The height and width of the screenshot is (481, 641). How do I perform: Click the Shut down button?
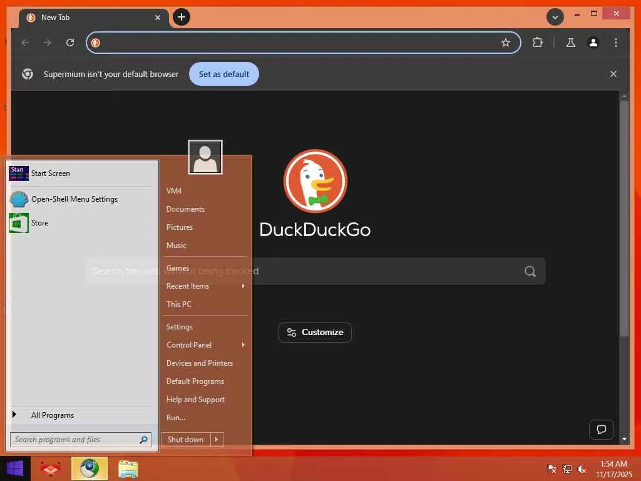click(186, 440)
